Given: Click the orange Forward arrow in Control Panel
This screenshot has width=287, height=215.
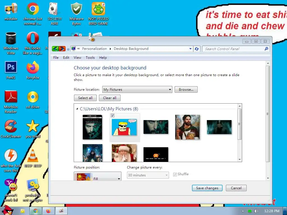Looking at the screenshot, I should [x=62, y=49].
